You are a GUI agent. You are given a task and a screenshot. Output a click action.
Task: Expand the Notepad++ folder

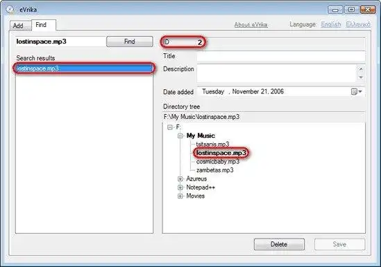tap(180, 187)
